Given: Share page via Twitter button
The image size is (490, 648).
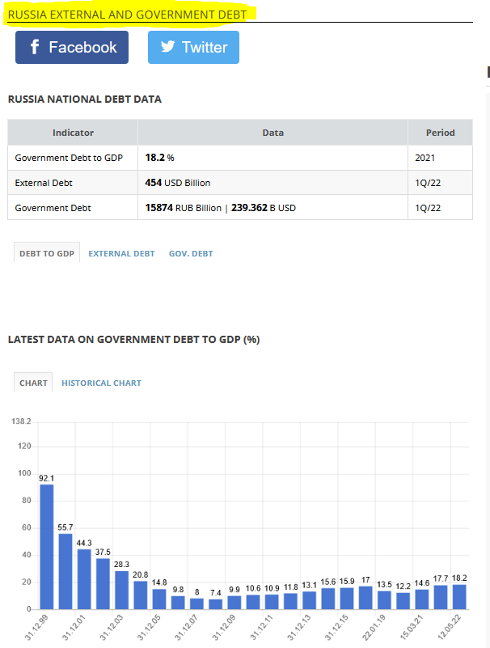Looking at the screenshot, I should coord(193,48).
